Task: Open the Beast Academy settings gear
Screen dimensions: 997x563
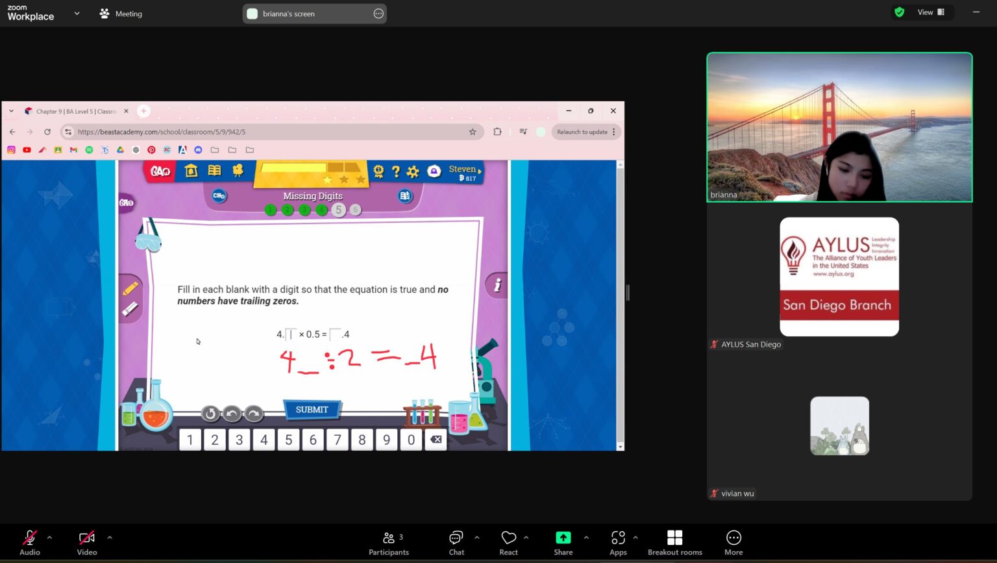Action: (413, 172)
